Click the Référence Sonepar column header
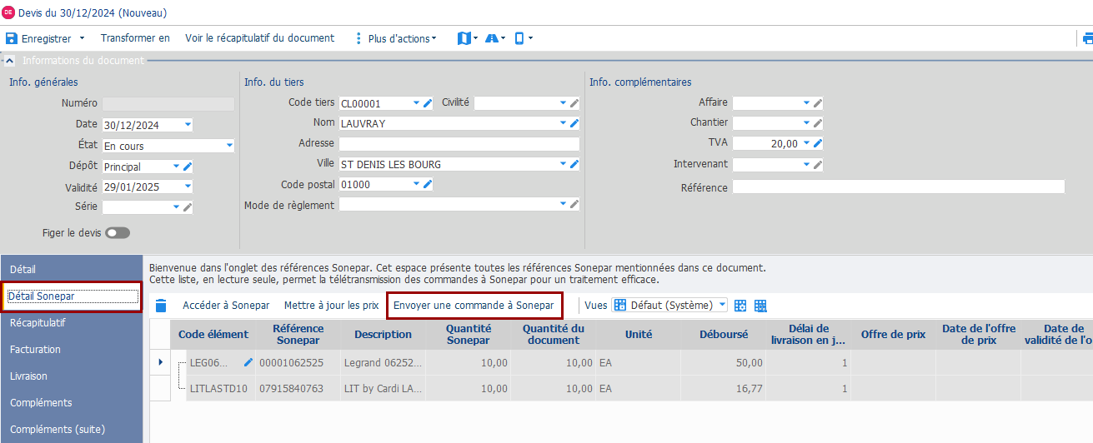 tap(298, 334)
